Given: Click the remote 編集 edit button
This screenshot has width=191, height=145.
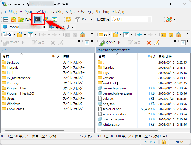Looking at the screenshot, I should 135,43.
